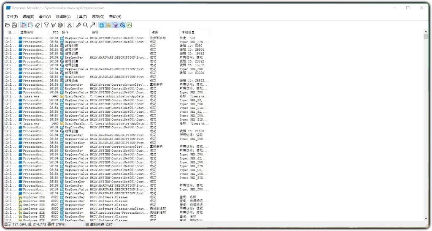Open the 选项(O) menu
432x231 pixels.
point(98,16)
